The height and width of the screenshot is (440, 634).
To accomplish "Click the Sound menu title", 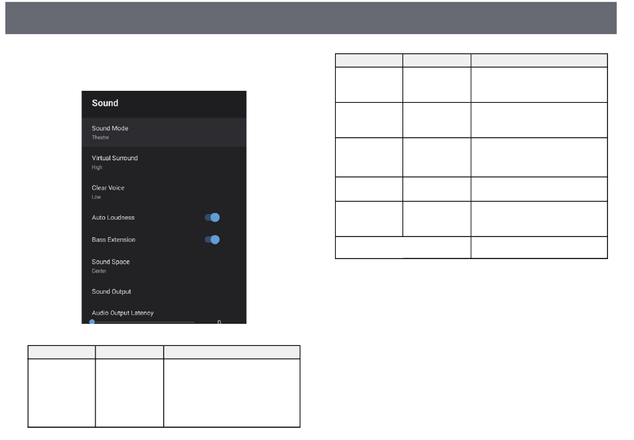I will [x=105, y=103].
